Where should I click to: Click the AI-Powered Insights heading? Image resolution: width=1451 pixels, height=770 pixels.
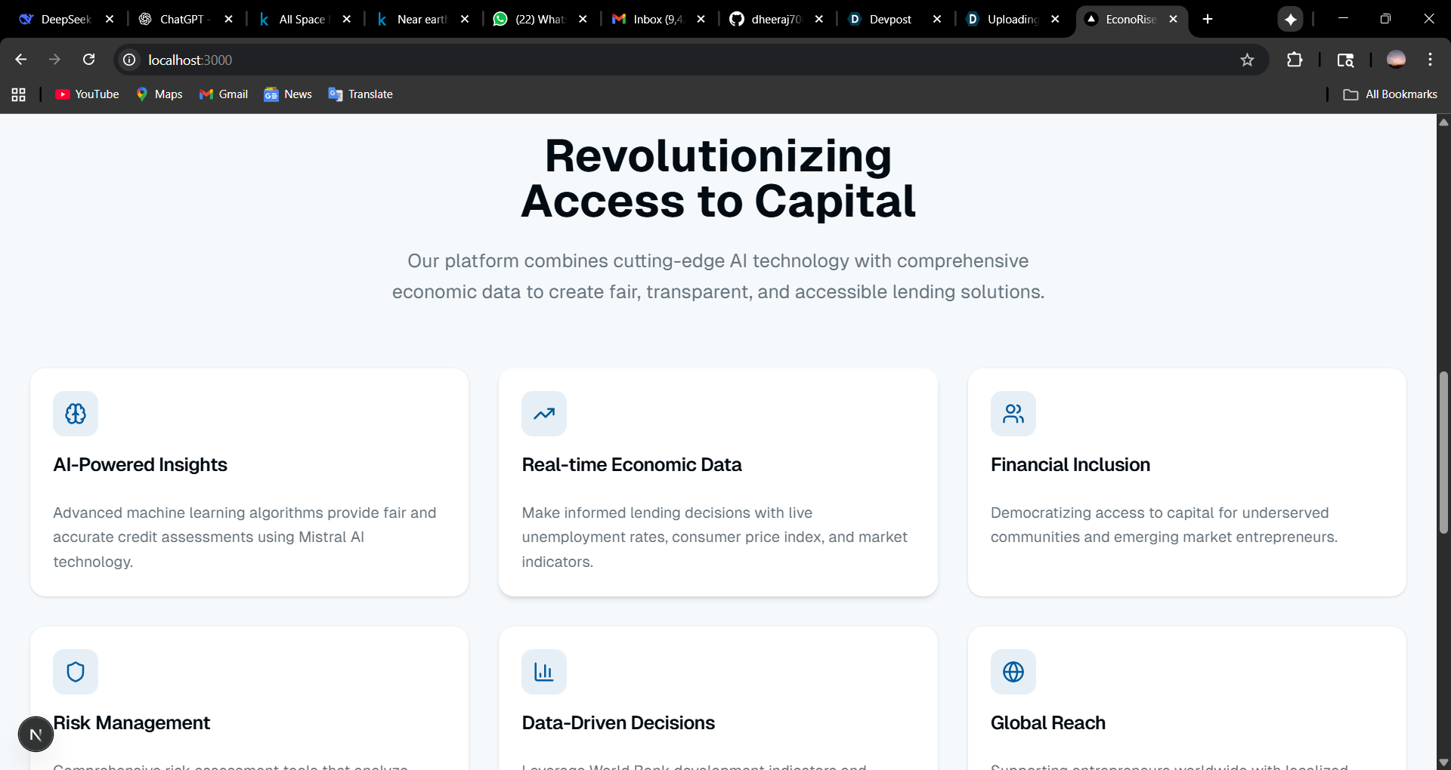(x=140, y=465)
